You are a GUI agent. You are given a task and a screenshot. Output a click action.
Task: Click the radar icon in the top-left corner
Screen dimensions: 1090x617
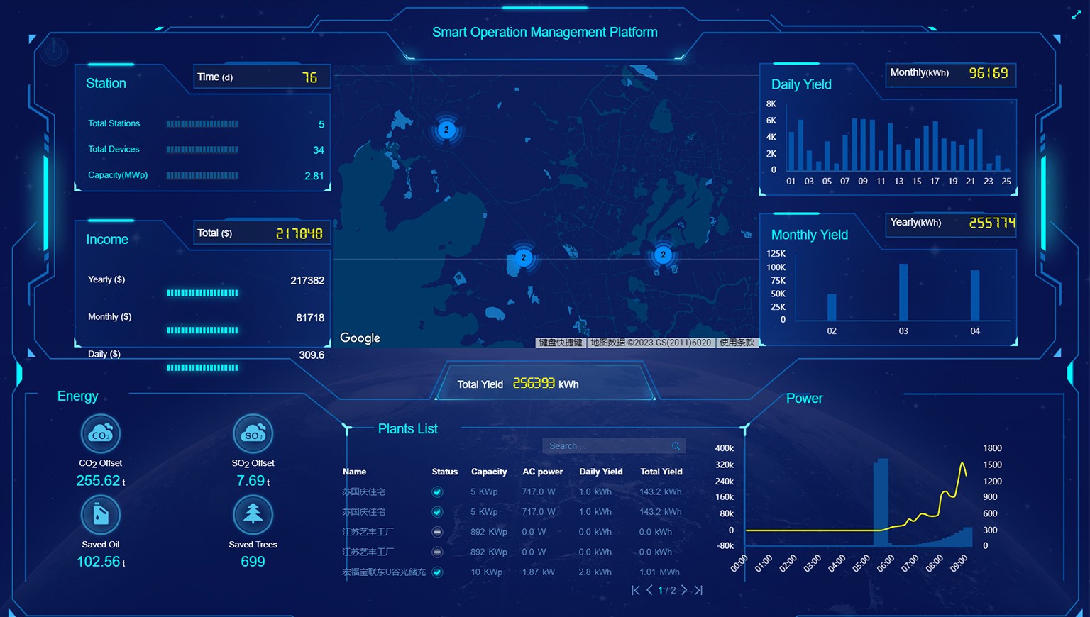54,51
